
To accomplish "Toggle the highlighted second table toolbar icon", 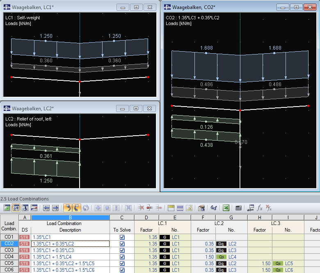I will click(16, 208).
